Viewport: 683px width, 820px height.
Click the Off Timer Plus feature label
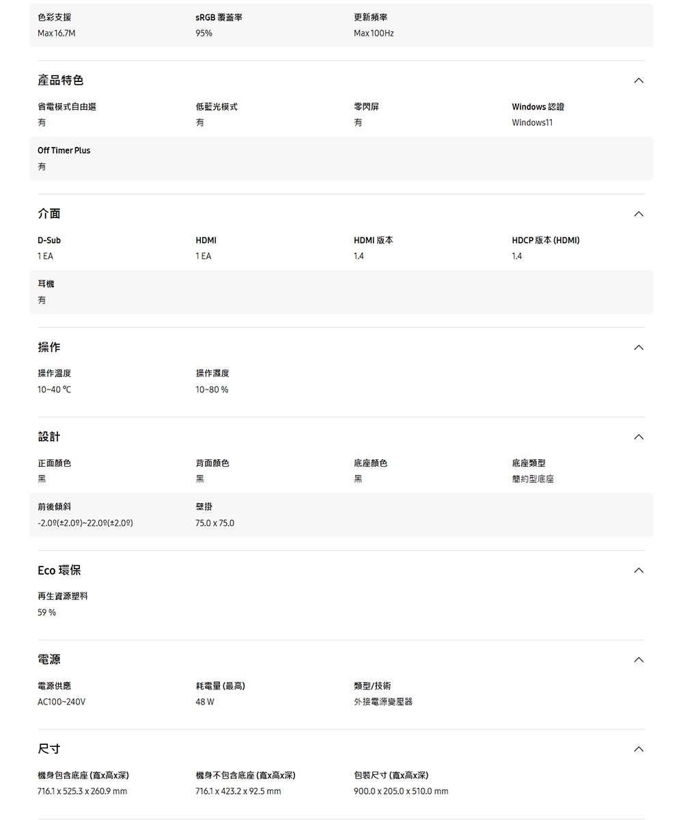(x=64, y=150)
